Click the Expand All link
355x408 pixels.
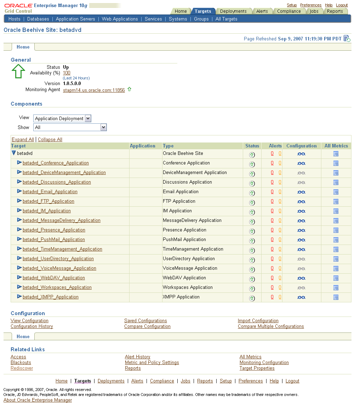point(23,139)
